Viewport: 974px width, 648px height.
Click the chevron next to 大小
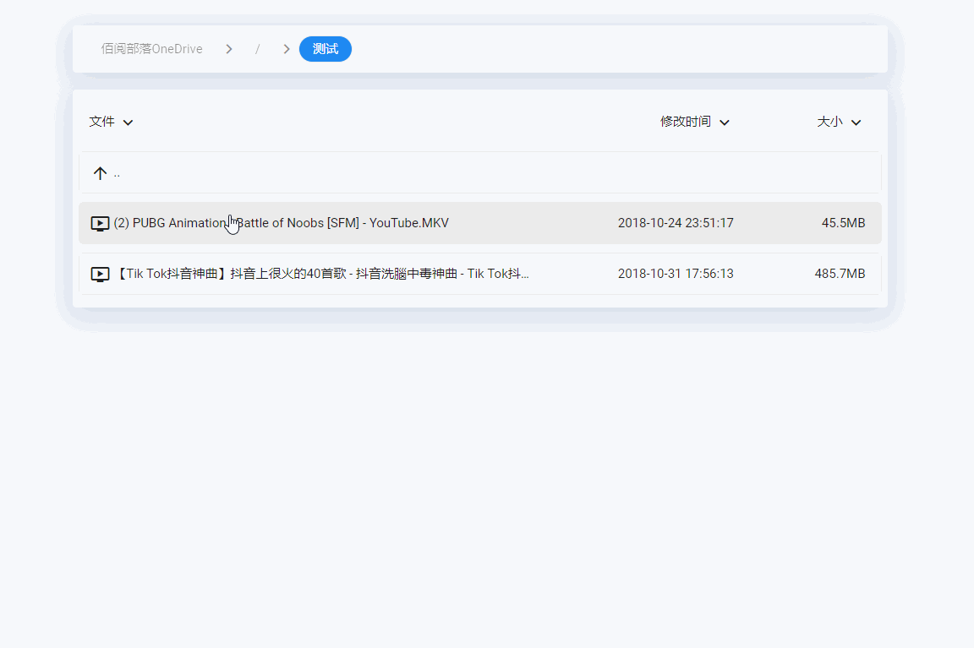(x=856, y=123)
